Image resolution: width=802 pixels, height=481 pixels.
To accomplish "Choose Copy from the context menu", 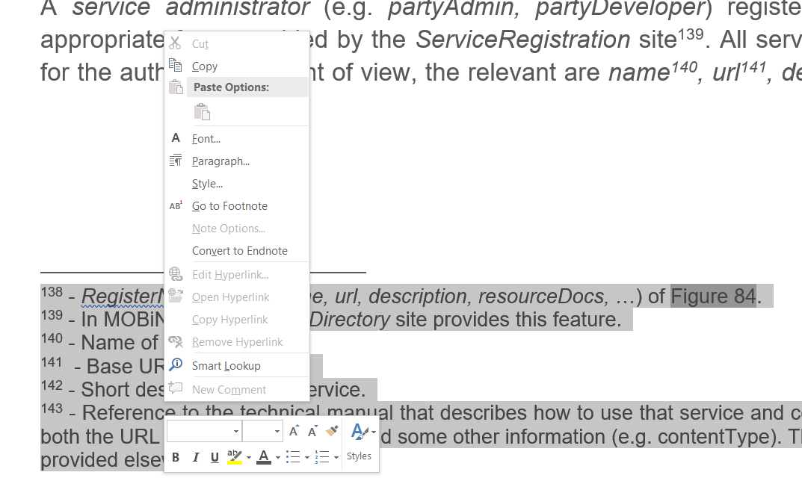I will tap(204, 66).
